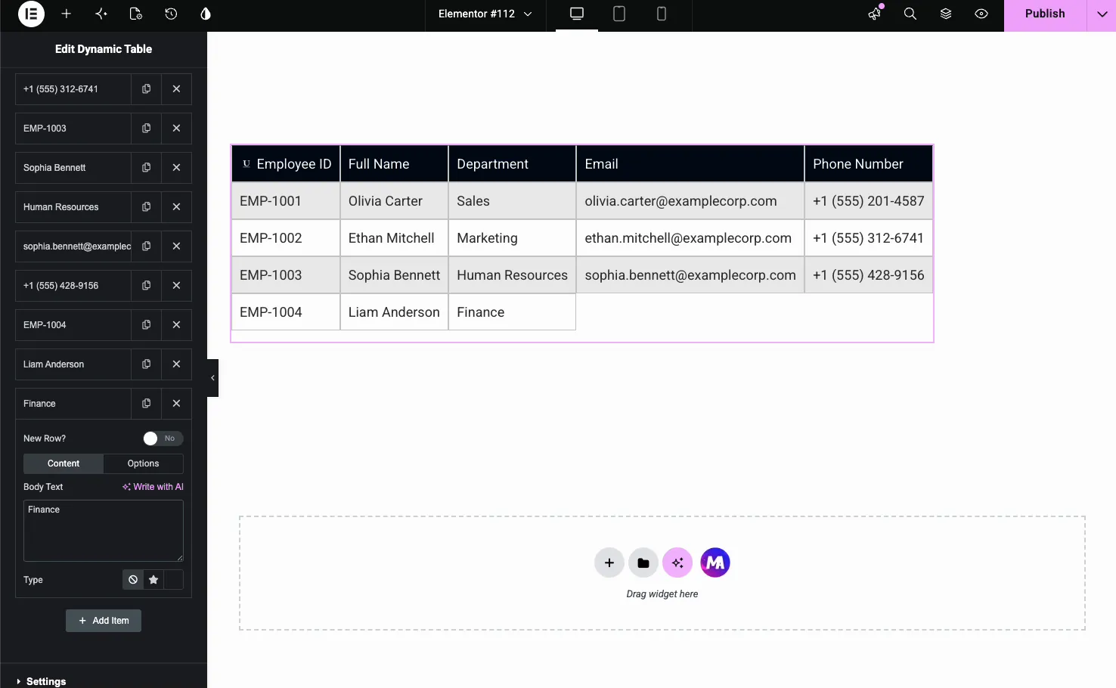
Task: Delete the Finance item
Action: (176, 404)
